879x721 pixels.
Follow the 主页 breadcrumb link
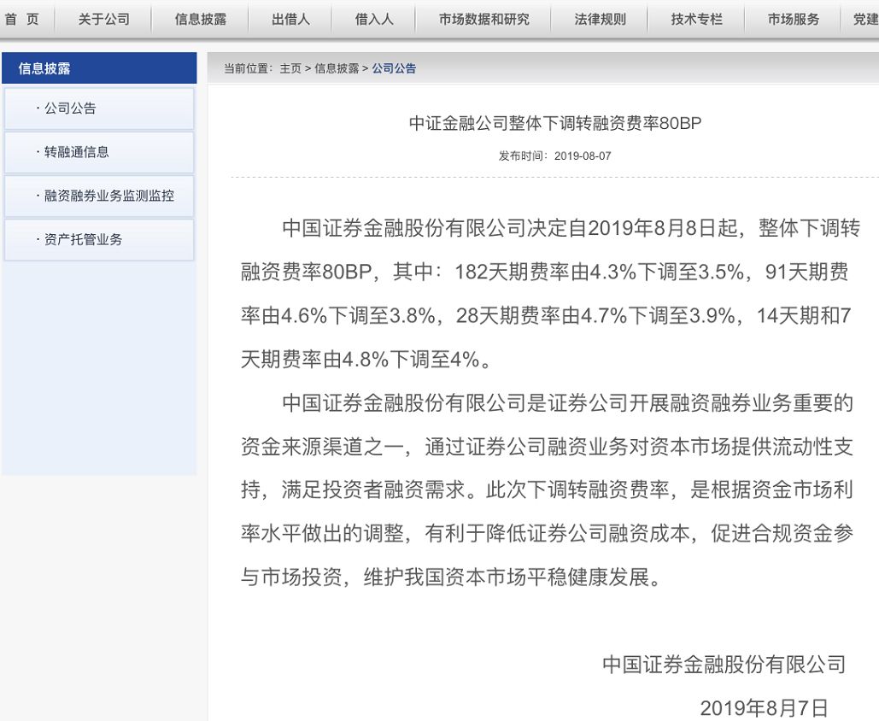tap(290, 68)
